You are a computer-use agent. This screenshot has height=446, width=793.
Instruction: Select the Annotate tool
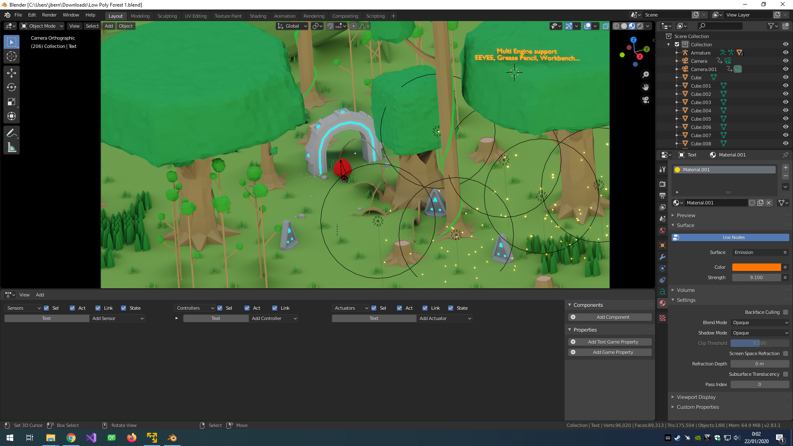click(x=12, y=133)
